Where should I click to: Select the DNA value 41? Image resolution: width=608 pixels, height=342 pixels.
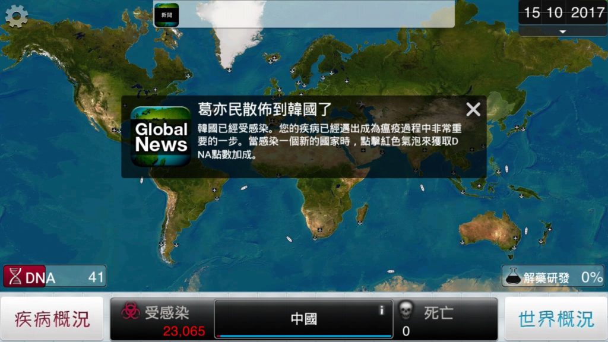[96, 277]
